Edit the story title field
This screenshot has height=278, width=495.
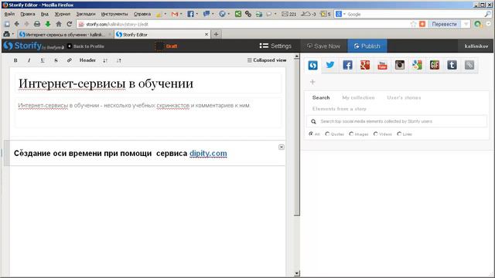coord(148,83)
